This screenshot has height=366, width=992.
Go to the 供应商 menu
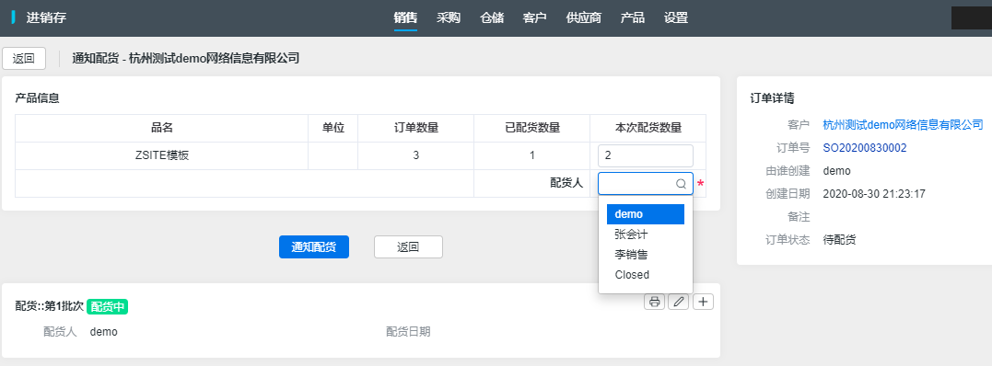pyautogui.click(x=583, y=17)
